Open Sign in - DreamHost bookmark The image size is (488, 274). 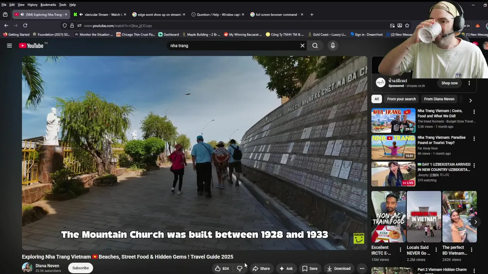366,34
